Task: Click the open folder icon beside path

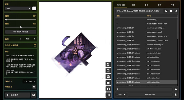Action: (171, 11)
